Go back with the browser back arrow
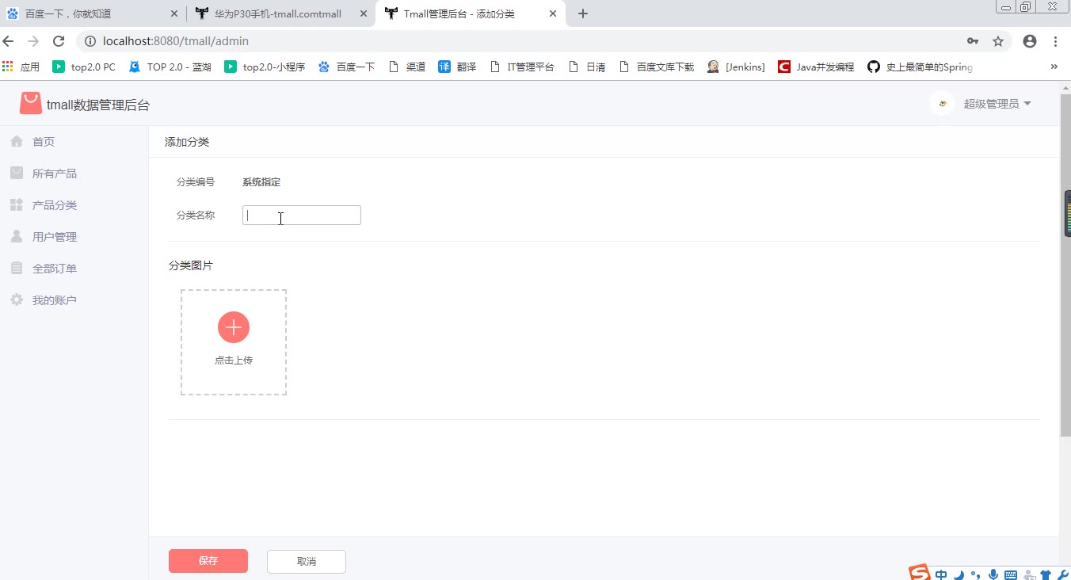This screenshot has width=1071, height=580. click(9, 41)
